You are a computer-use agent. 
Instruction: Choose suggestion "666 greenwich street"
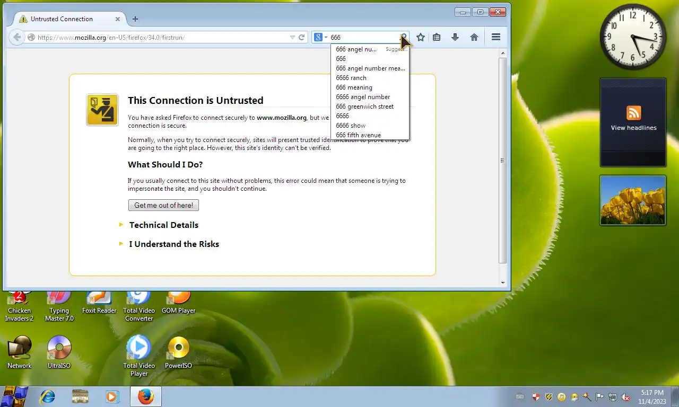tap(370, 107)
